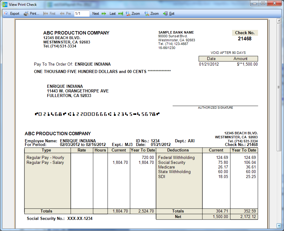The height and width of the screenshot is (231, 284).
Task: Go to the First page
Action: 49,14
